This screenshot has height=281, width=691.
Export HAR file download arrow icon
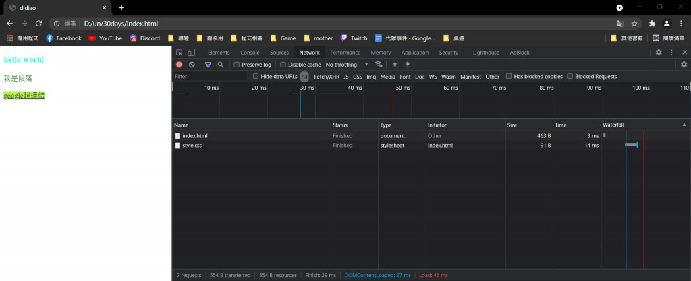(x=408, y=65)
